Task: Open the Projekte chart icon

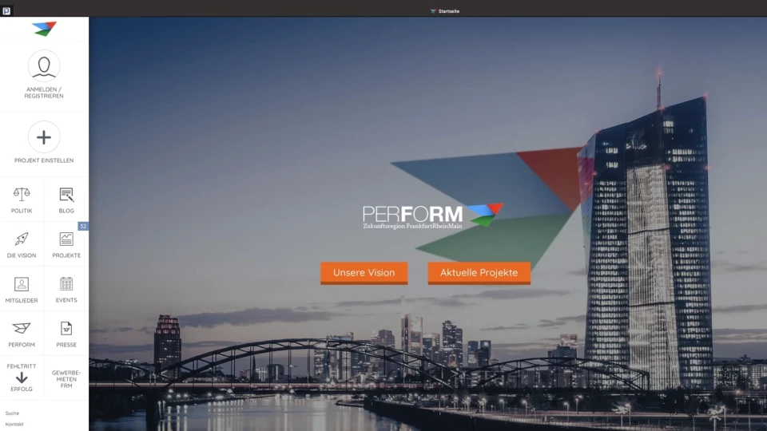Action: pyautogui.click(x=66, y=239)
